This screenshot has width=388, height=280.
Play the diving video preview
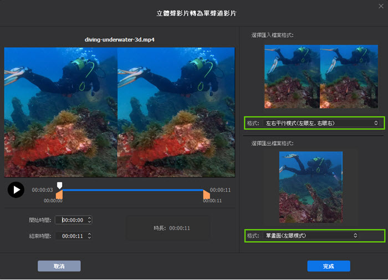16,190
